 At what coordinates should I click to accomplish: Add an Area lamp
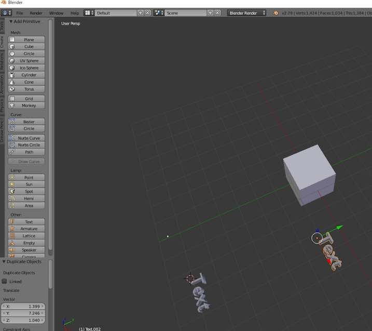26,206
